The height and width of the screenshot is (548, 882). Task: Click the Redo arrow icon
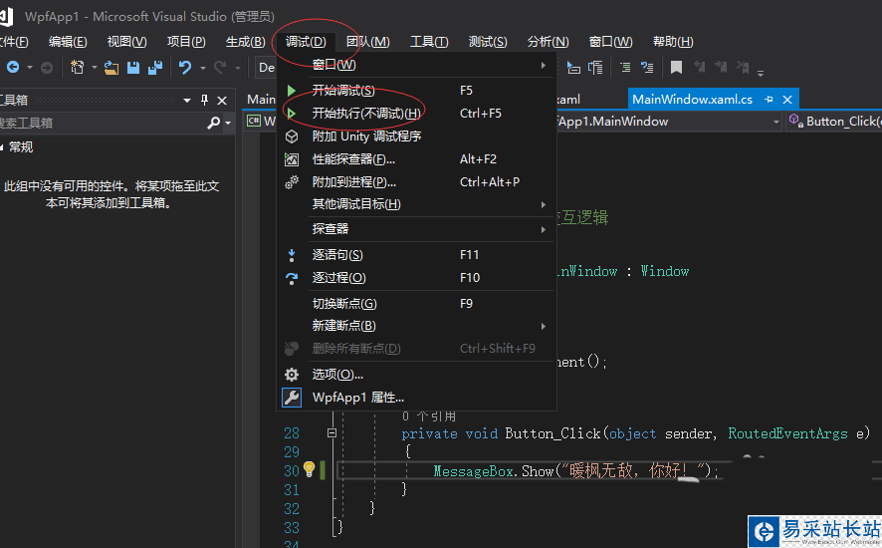click(221, 68)
